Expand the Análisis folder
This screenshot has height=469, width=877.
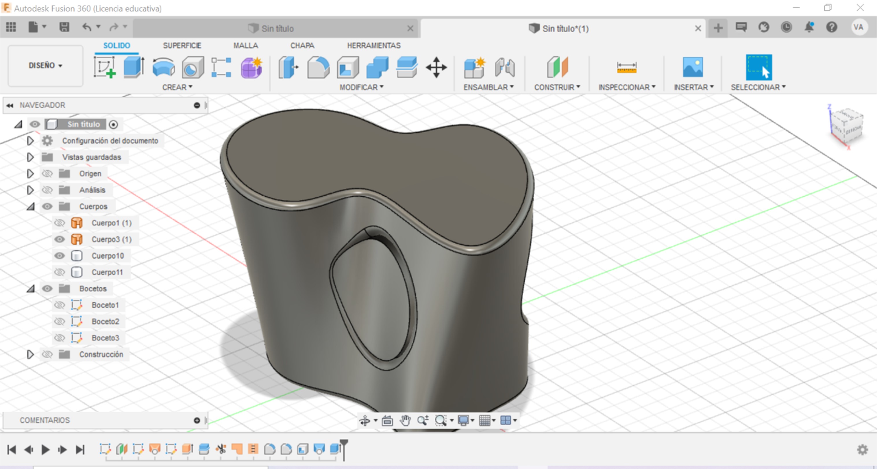[30, 190]
